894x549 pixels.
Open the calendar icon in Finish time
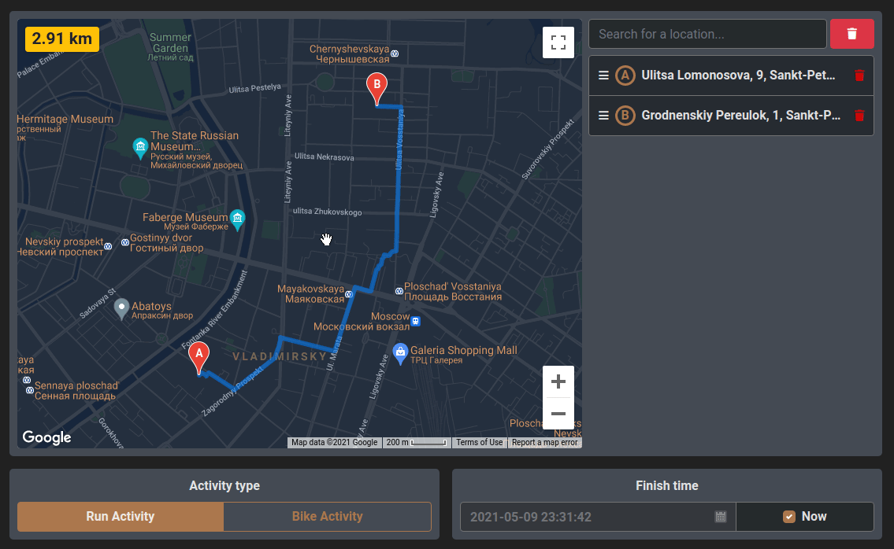pyautogui.click(x=721, y=517)
